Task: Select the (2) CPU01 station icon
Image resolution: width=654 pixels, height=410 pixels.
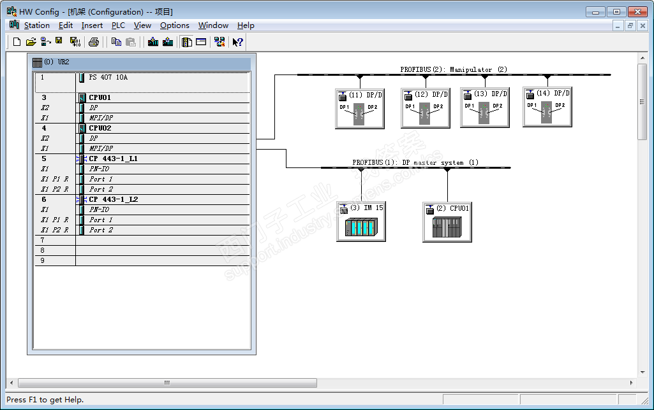Action: pos(447,222)
